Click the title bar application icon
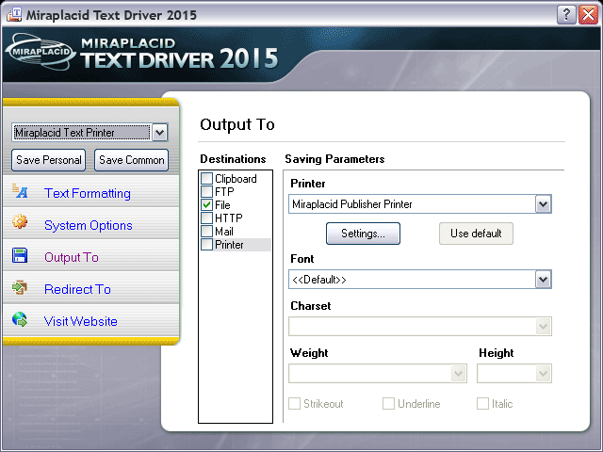 tap(14, 15)
